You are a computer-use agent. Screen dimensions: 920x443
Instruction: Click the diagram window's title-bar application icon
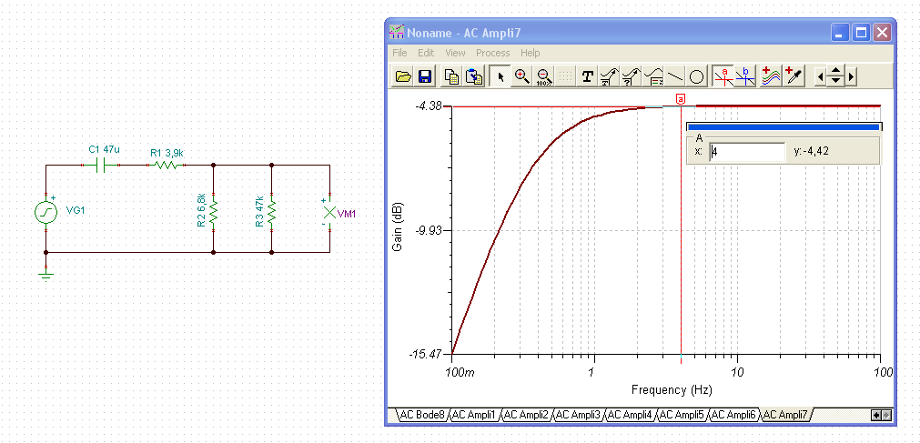pos(397,32)
